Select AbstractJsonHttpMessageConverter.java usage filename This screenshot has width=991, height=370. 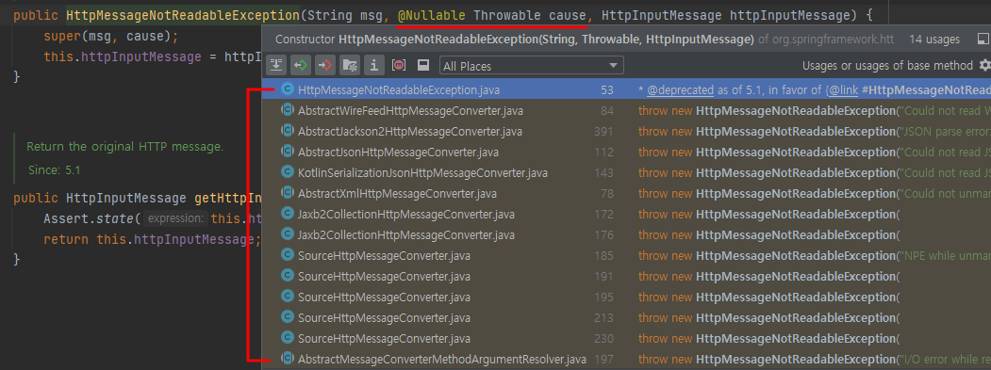tap(398, 153)
